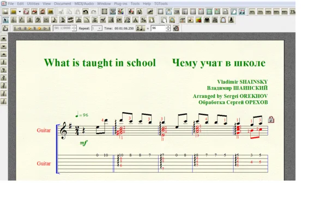Click the Undo arrow in the toolbar

[86, 11]
